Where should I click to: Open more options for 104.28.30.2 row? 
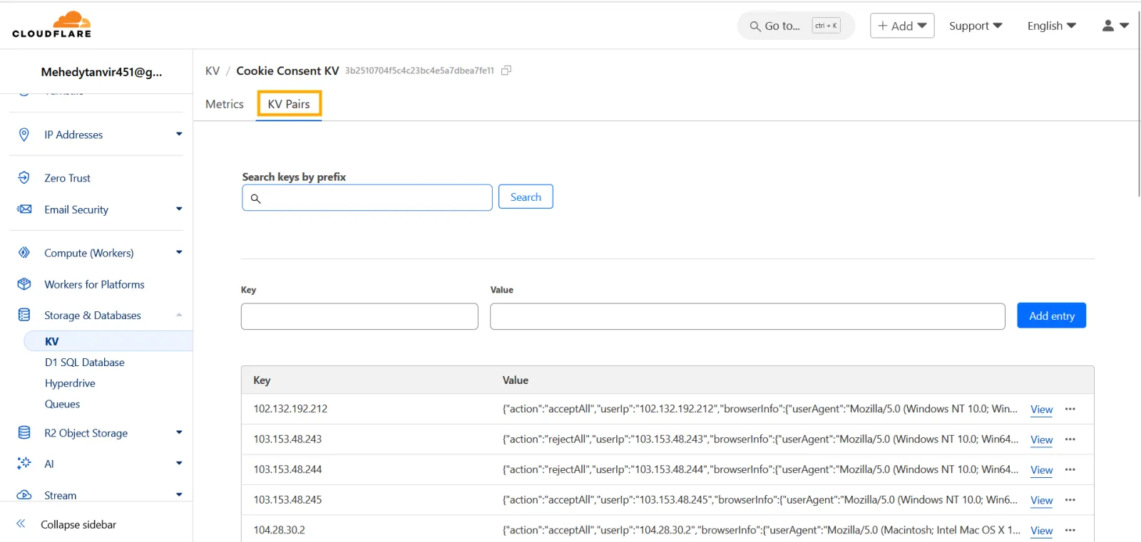pos(1070,530)
